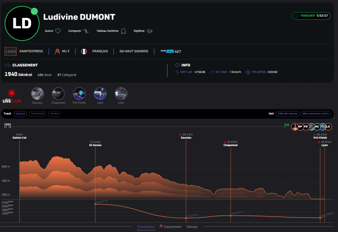Open the Soucieu livecam thumbnail

37,94
